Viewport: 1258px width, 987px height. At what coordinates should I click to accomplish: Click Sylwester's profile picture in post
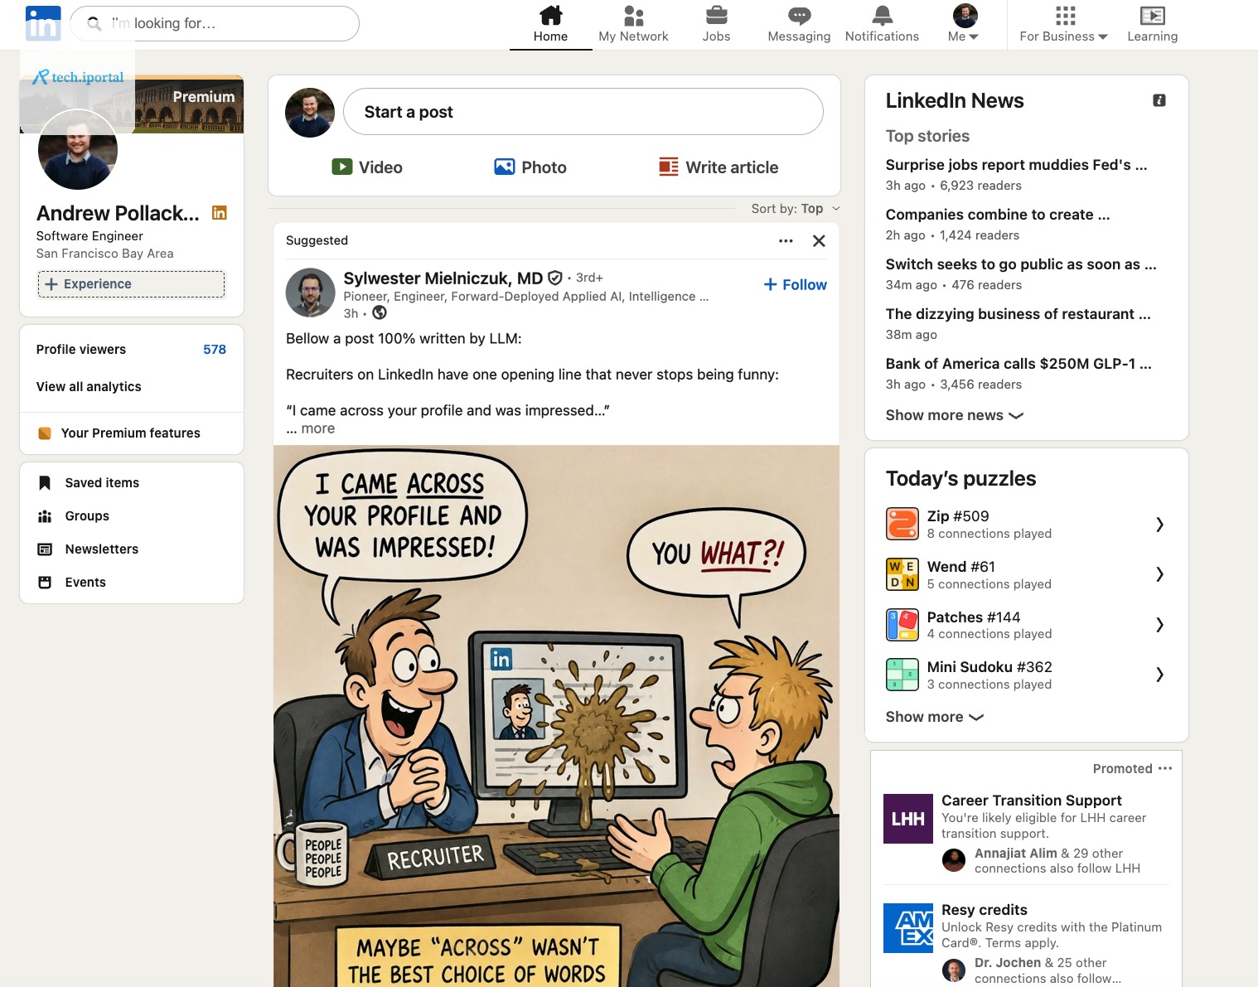tap(310, 293)
